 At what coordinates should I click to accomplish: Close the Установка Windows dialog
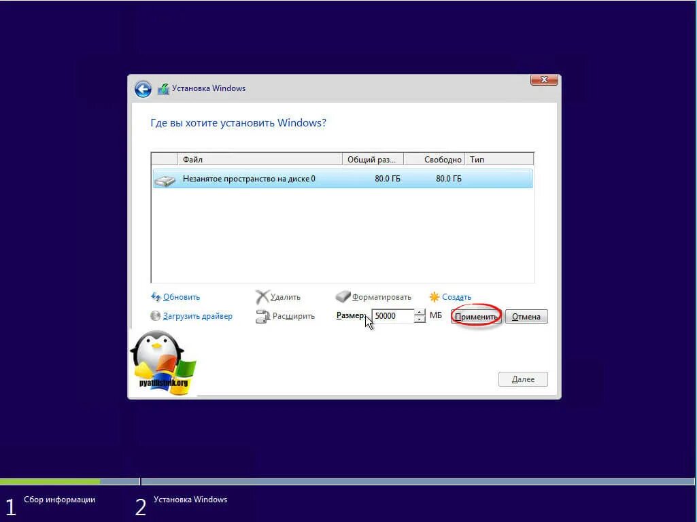click(x=544, y=80)
